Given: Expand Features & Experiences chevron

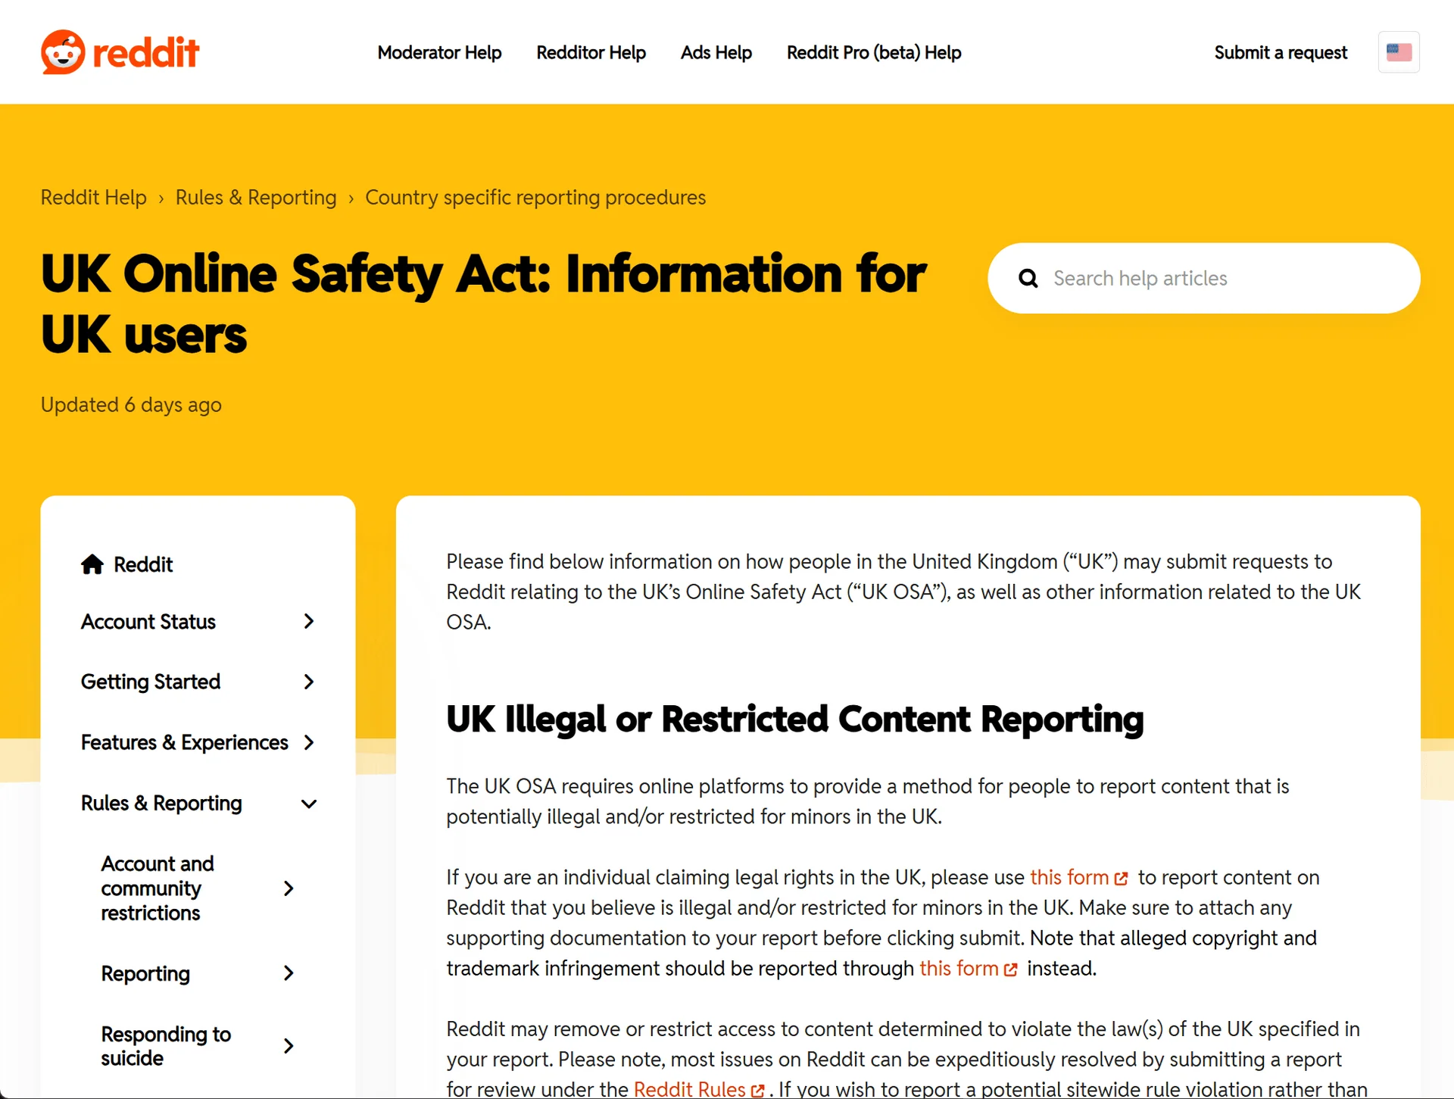Looking at the screenshot, I should [x=308, y=742].
